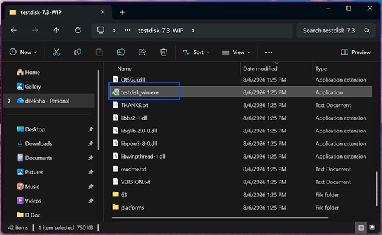Screen dimensions: 382x235
Task: Select the VERSION.txt file
Action: [136, 182]
